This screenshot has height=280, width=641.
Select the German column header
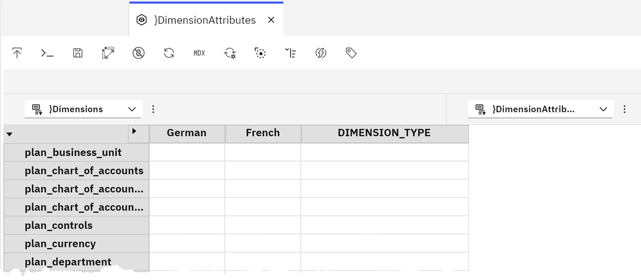point(186,133)
